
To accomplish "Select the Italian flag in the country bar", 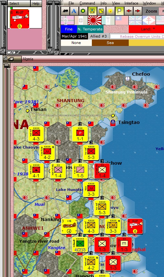I will [x=81, y=20].
